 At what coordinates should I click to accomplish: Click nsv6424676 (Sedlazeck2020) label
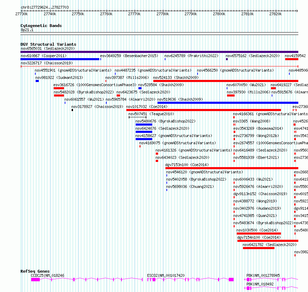click(x=162, y=128)
